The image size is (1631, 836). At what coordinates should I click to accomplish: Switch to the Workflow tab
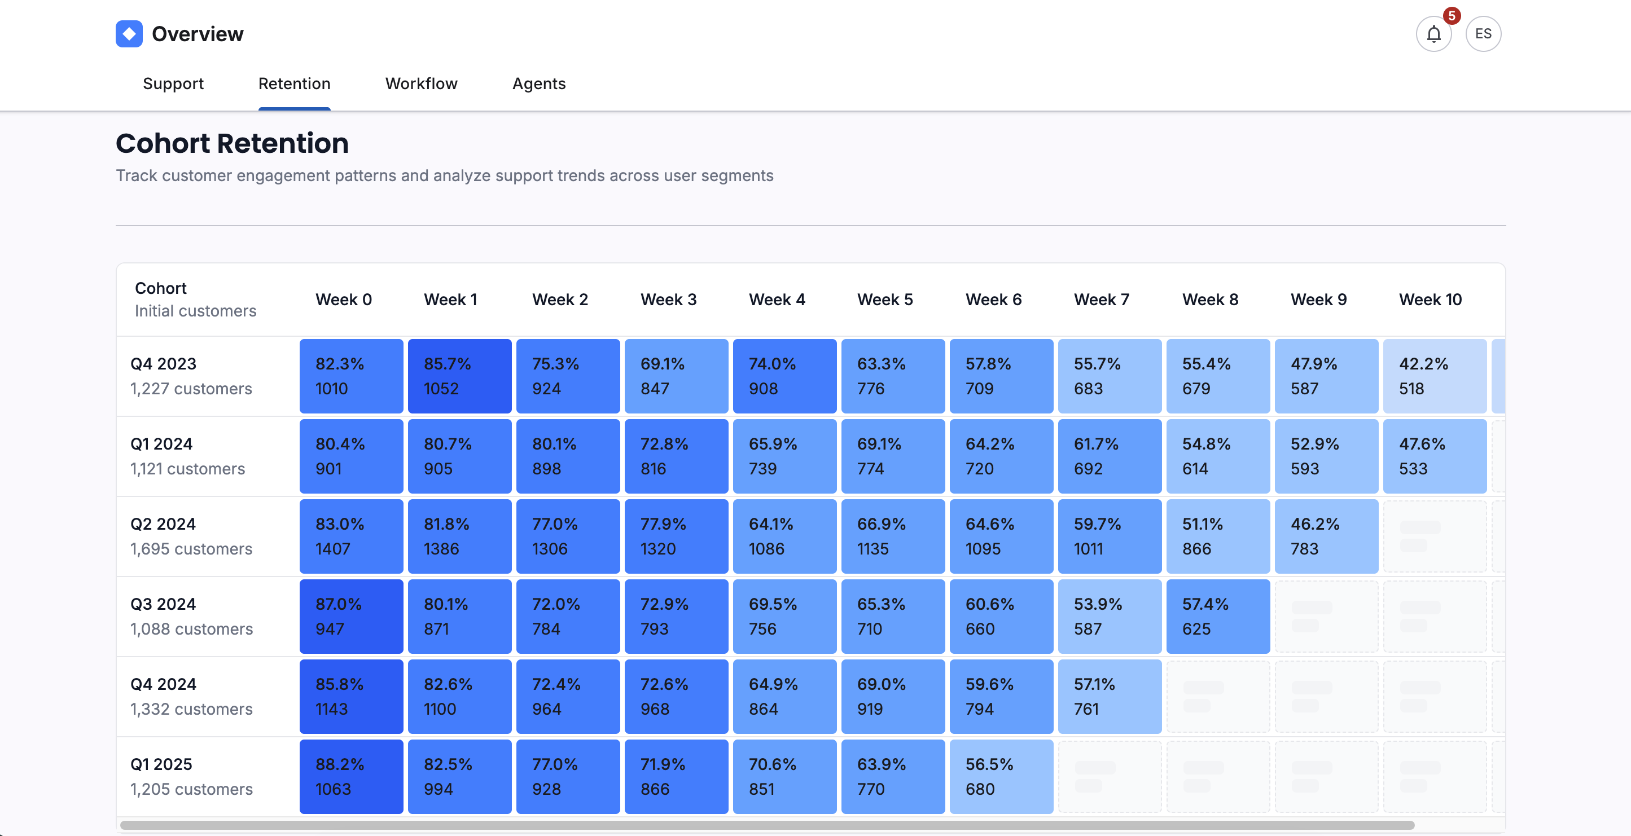coord(421,83)
